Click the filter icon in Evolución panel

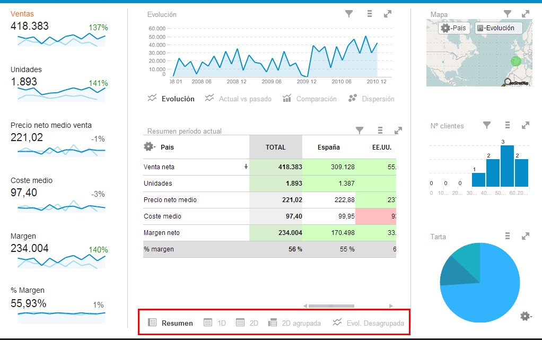coord(349,14)
